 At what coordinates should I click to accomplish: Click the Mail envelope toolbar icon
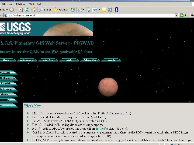click(80, 10)
